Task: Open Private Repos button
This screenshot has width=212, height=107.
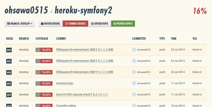Action: click(x=123, y=24)
